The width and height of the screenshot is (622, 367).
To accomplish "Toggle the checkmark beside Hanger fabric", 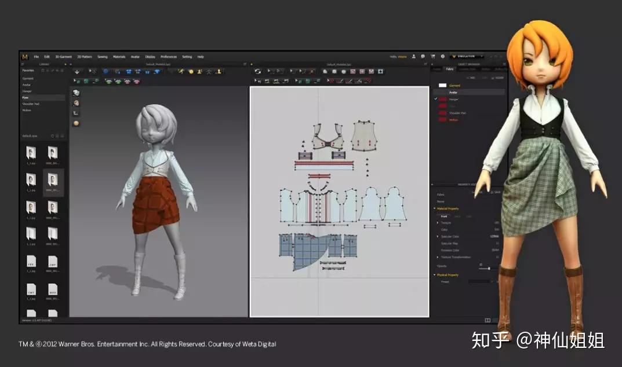I will (x=435, y=99).
